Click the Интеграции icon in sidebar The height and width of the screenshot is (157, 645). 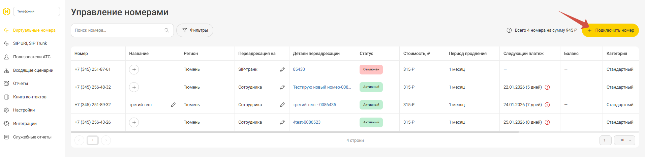pyautogui.click(x=6, y=124)
